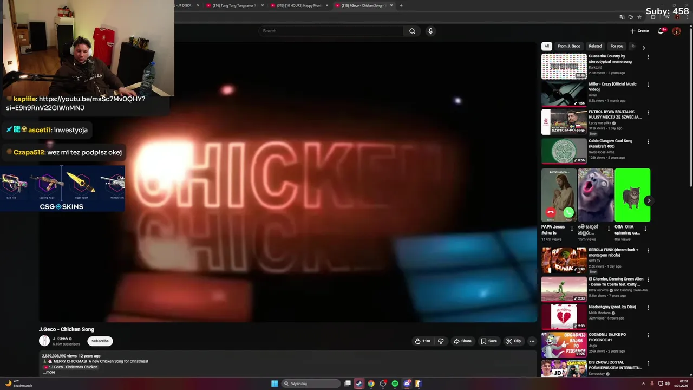Open Miller - Crazy video thumbnail
This screenshot has width=693, height=390.
point(564,94)
